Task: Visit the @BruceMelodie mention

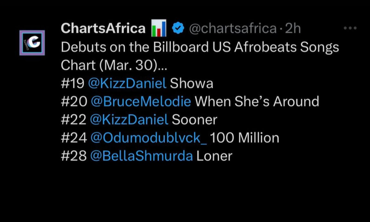Action: [x=141, y=102]
